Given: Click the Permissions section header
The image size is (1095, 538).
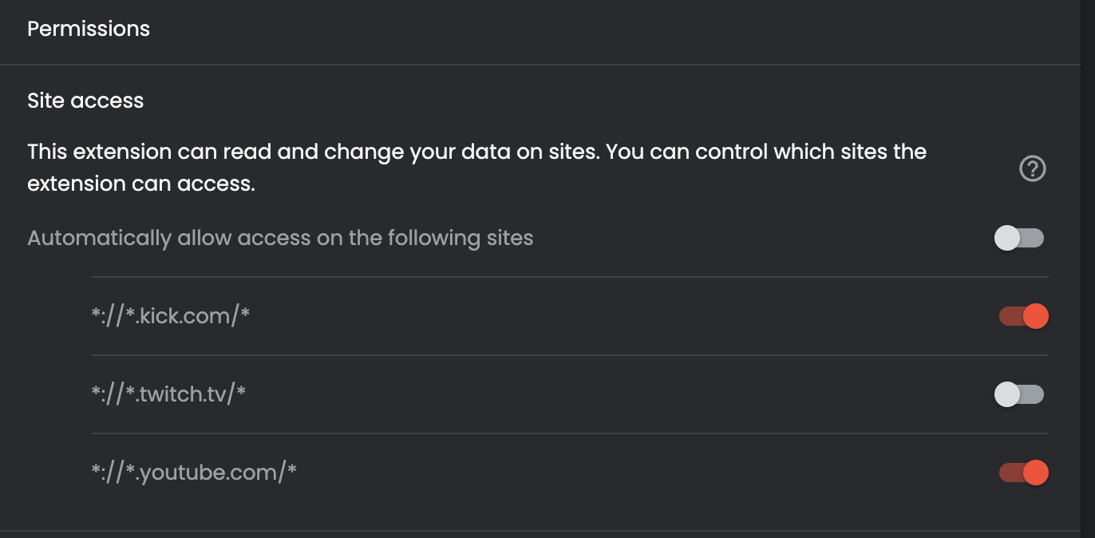Looking at the screenshot, I should coord(89,28).
